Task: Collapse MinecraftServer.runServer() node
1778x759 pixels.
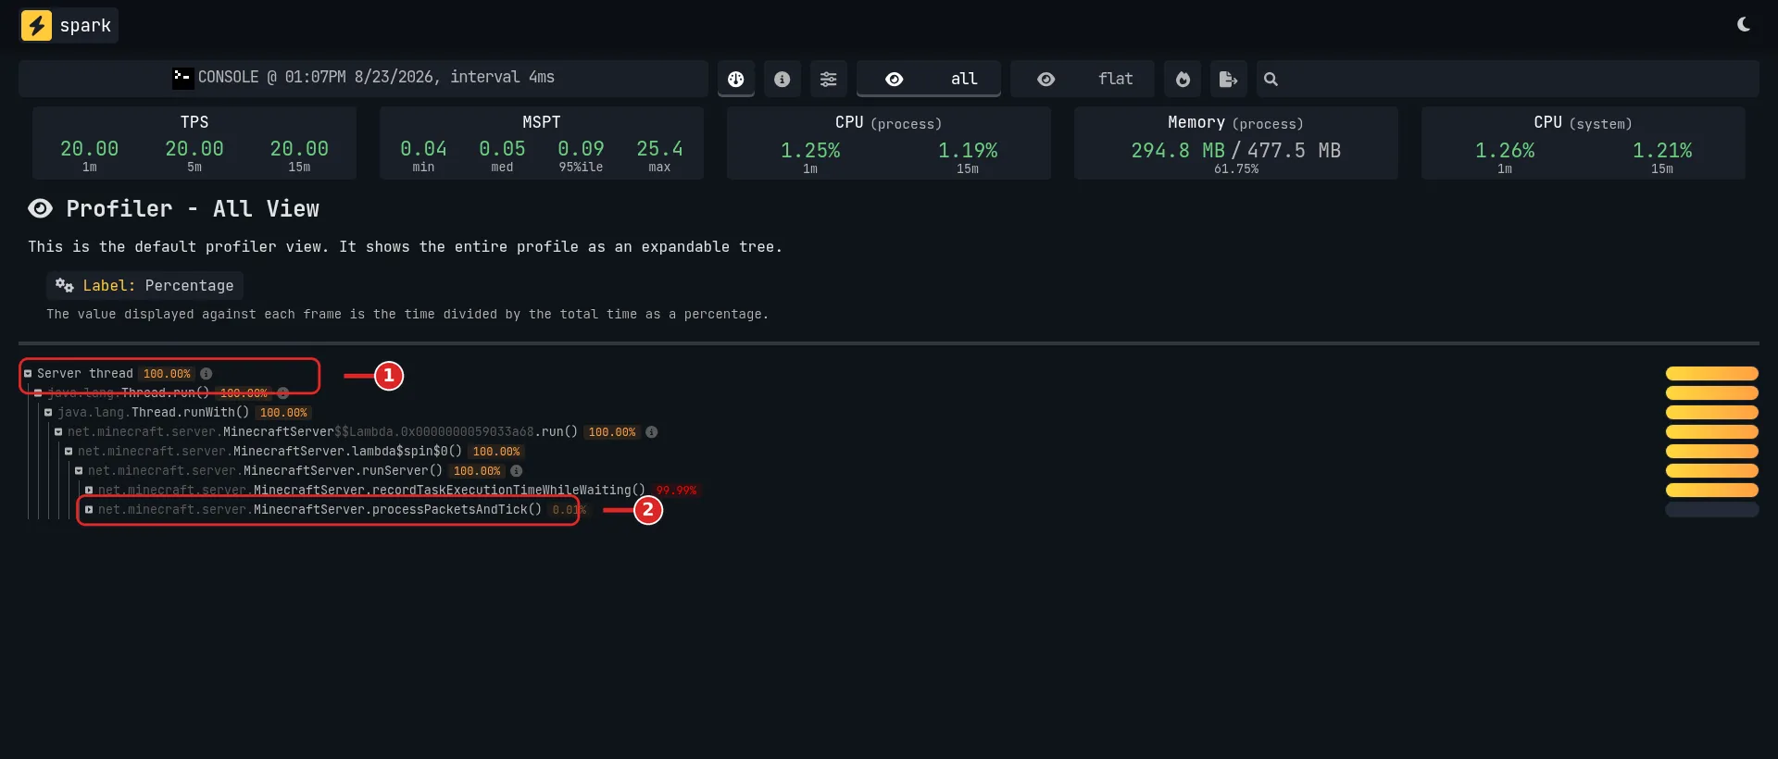Action: coord(79,471)
